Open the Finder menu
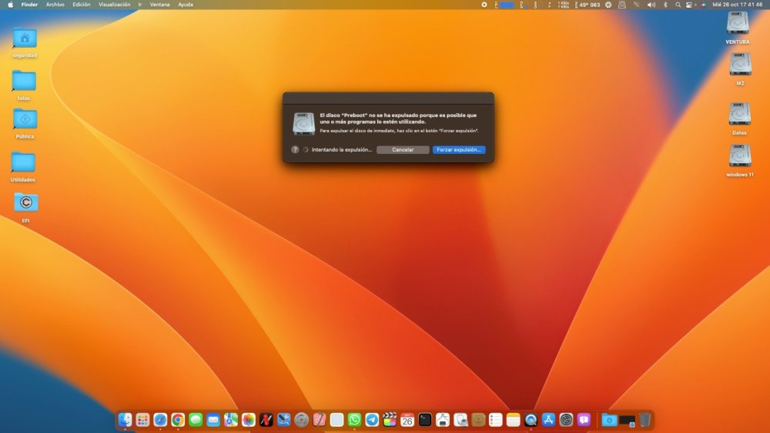The image size is (770, 433). 29,5
